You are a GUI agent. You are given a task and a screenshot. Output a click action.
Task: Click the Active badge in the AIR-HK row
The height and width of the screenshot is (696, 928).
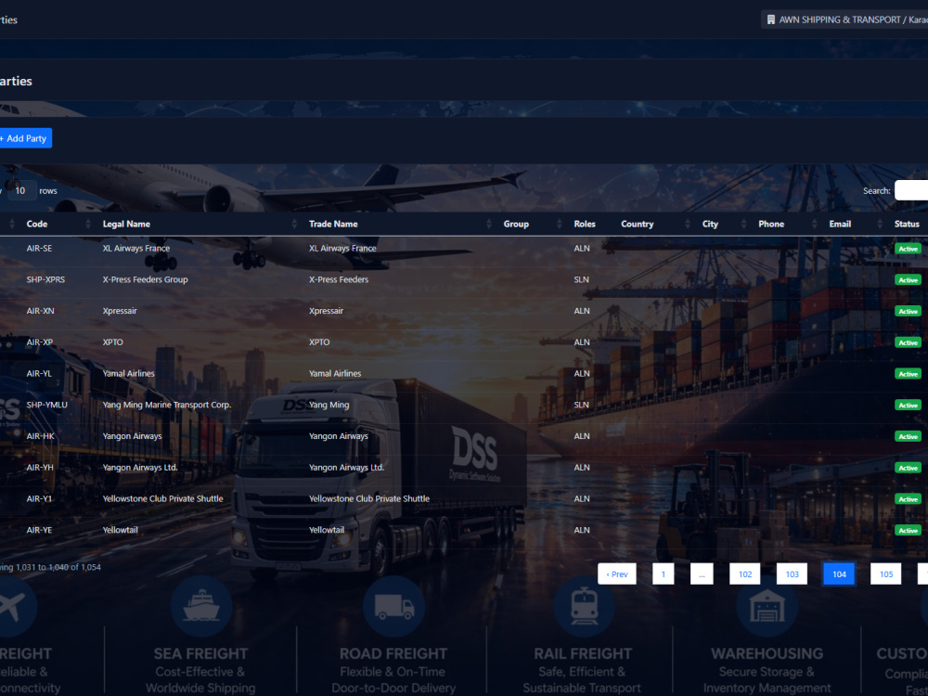tap(908, 437)
